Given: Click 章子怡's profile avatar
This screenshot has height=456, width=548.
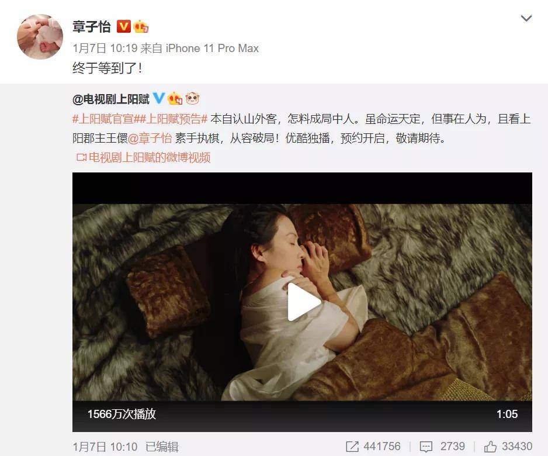Looking at the screenshot, I should pyautogui.click(x=40, y=37).
